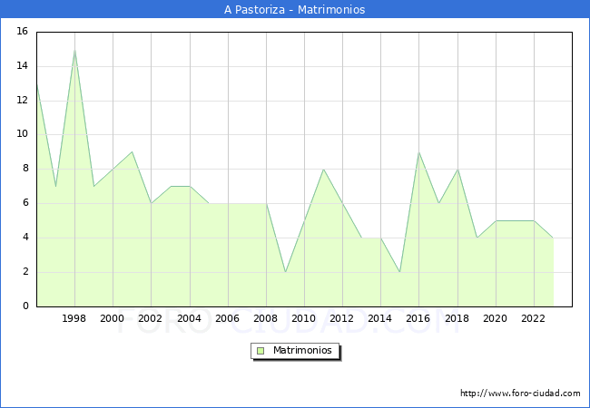
Task: Click the green Matrimonios legend swatch
Action: (261, 350)
